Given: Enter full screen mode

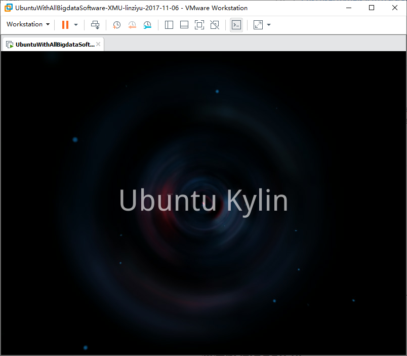Looking at the screenshot, I should [x=199, y=25].
